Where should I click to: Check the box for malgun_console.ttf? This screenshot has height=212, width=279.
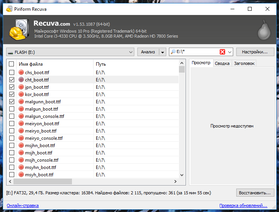[x=12, y=116]
